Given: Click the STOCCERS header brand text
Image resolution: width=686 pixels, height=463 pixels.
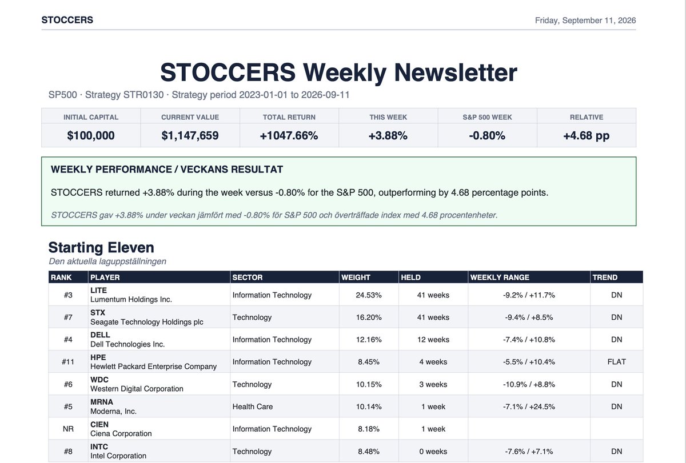Looking at the screenshot, I should pos(67,20).
